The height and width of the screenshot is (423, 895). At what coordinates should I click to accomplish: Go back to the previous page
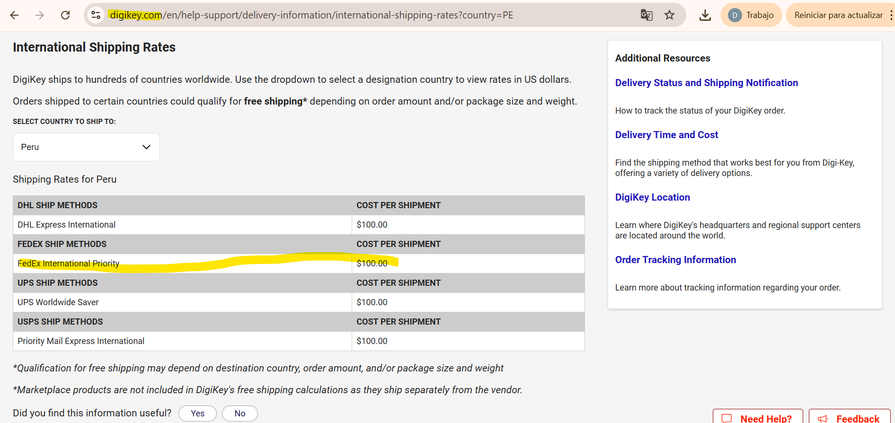(x=14, y=15)
